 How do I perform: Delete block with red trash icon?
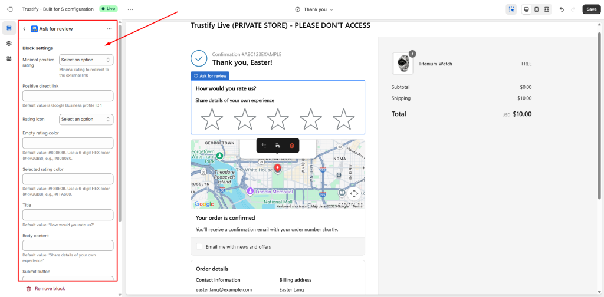pyautogui.click(x=291, y=146)
